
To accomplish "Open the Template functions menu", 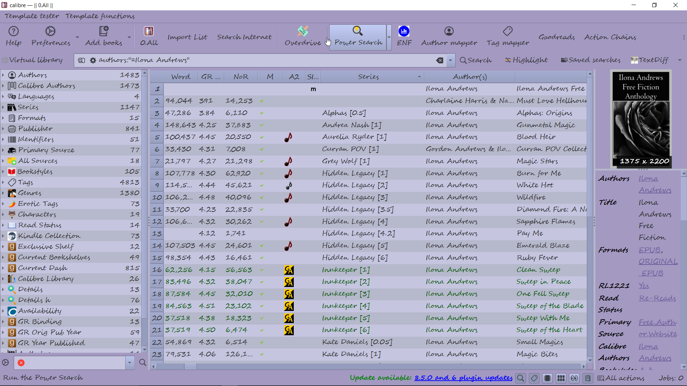I will click(x=100, y=16).
